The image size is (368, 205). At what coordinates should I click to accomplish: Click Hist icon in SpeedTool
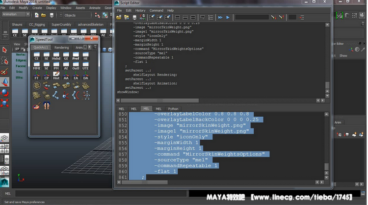pos(56,76)
